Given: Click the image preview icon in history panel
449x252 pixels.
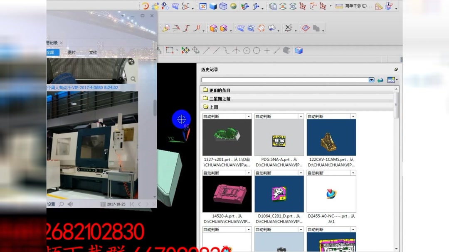Looking at the screenshot, I should click(391, 80).
